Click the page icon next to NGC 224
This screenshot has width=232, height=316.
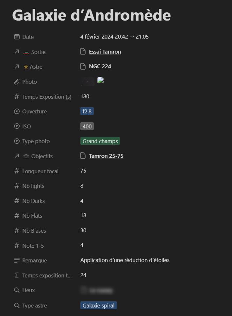pos(83,67)
